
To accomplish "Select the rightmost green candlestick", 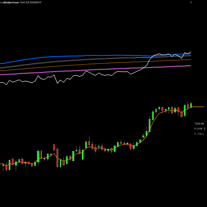I will click(x=191, y=105).
